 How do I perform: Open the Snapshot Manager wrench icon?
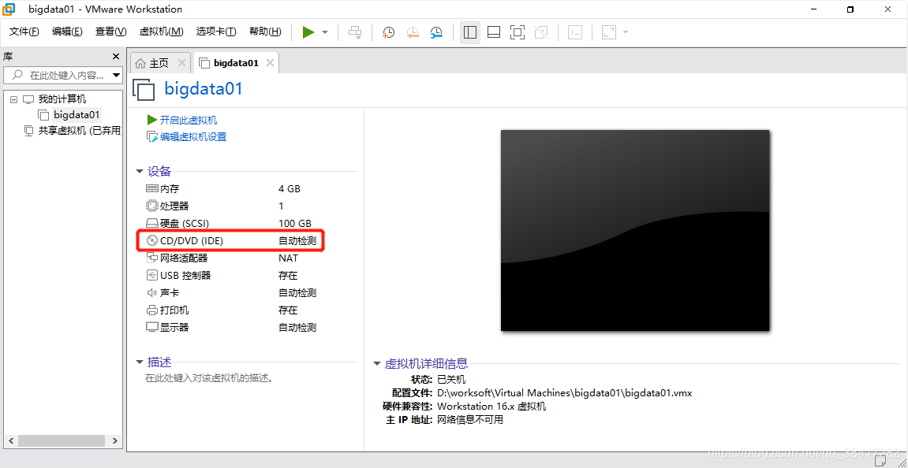pos(436,32)
